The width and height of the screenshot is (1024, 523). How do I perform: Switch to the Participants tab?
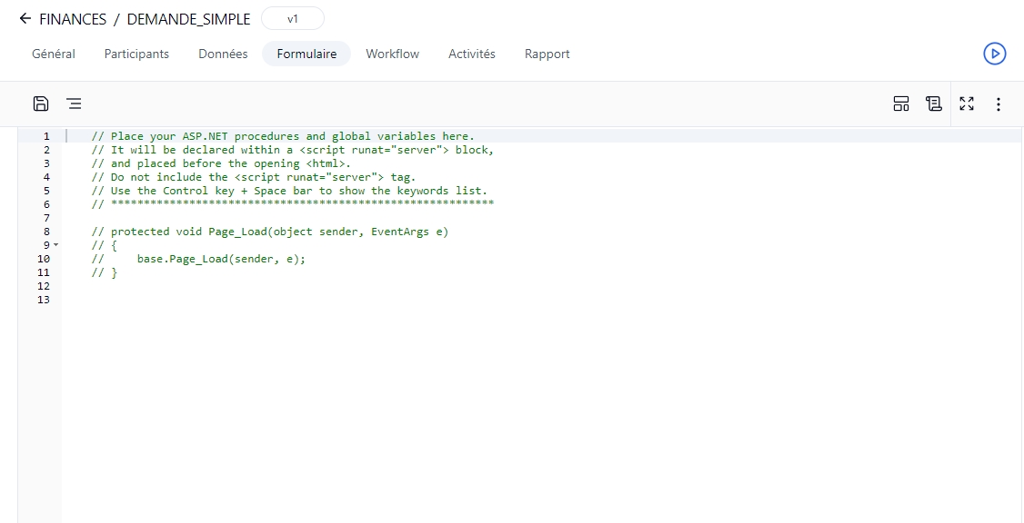pos(136,54)
